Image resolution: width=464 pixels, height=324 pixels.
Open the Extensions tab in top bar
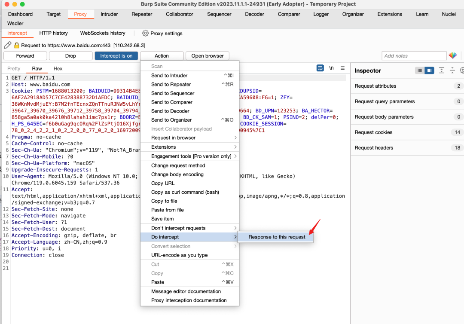(x=389, y=14)
